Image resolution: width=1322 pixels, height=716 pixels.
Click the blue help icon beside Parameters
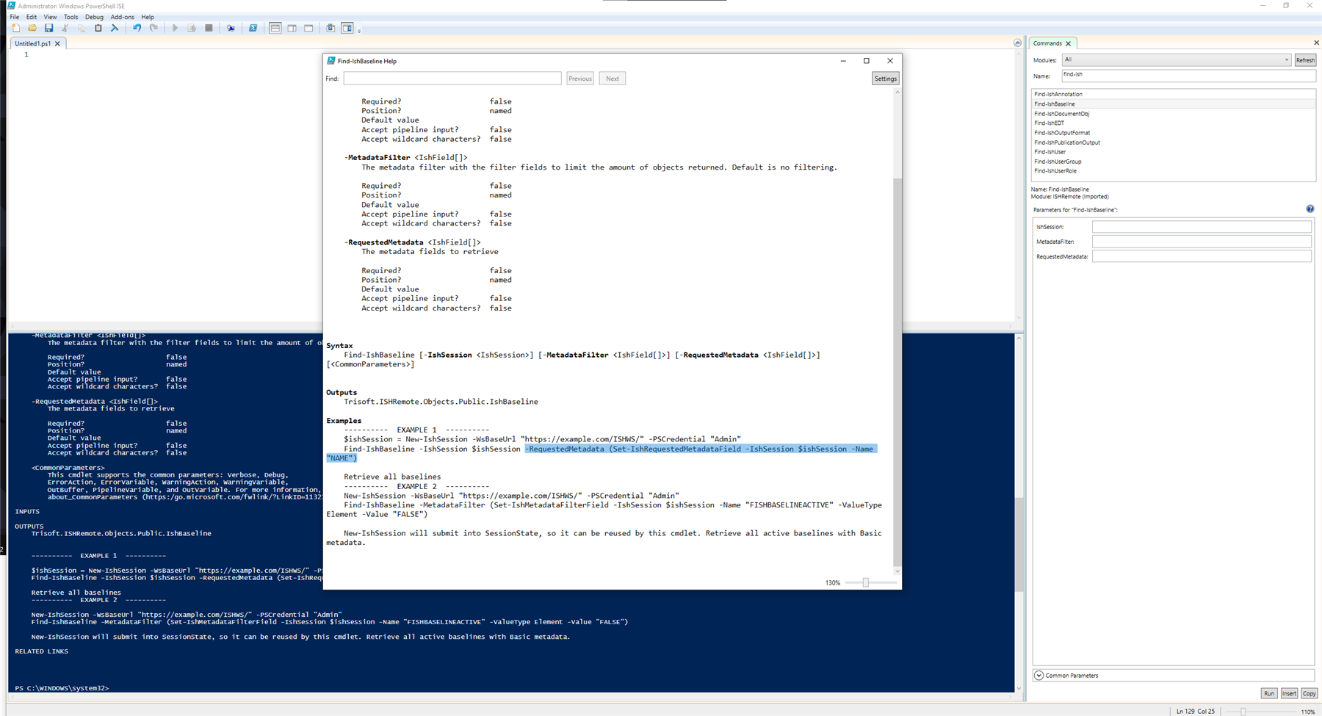coord(1310,209)
